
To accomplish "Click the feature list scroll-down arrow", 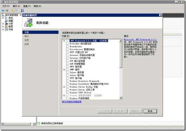I will click(x=121, y=98).
